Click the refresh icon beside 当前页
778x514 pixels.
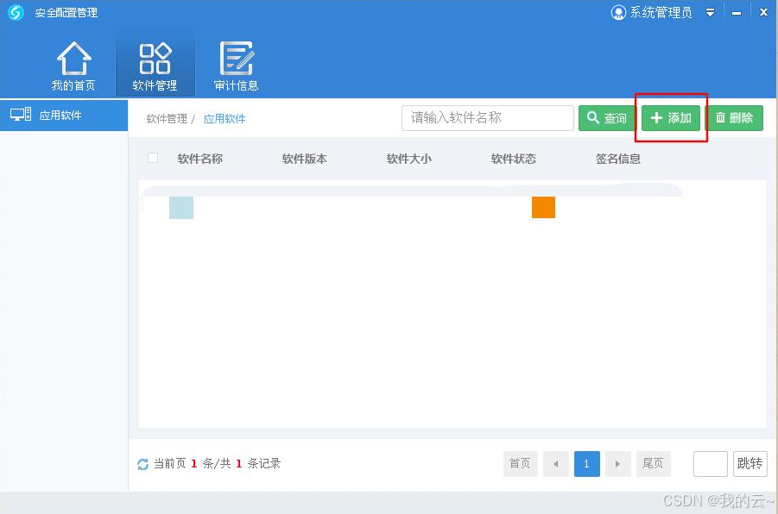click(143, 465)
